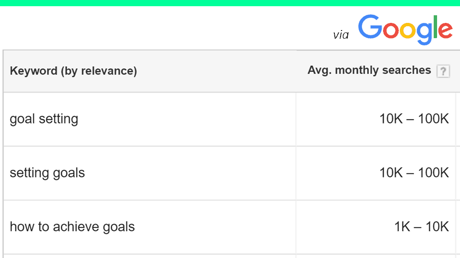Sort by Keyword (by relevance) column header
This screenshot has height=258, width=460.
tap(74, 71)
